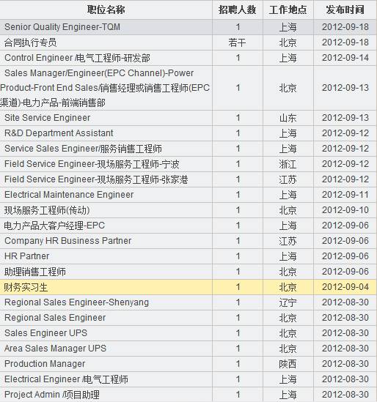377x402 pixels.
Task: Open Project Admin /项目助理 listing
Action: click(52, 395)
